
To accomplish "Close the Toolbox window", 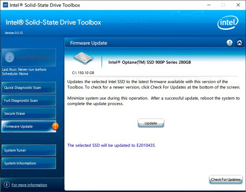I will (238, 5).
